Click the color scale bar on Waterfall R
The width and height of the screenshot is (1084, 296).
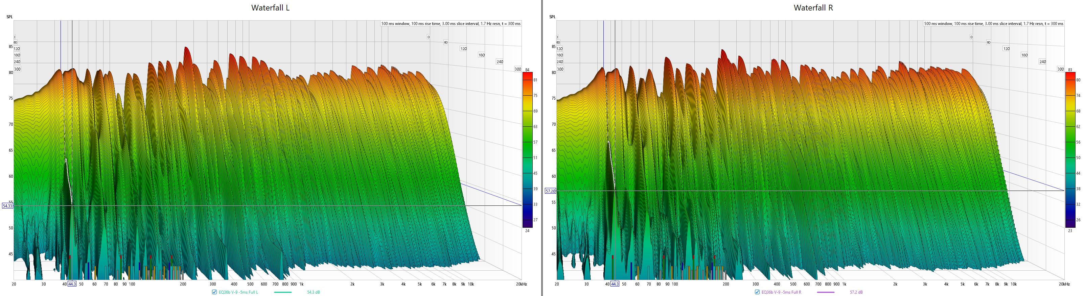1070,150
